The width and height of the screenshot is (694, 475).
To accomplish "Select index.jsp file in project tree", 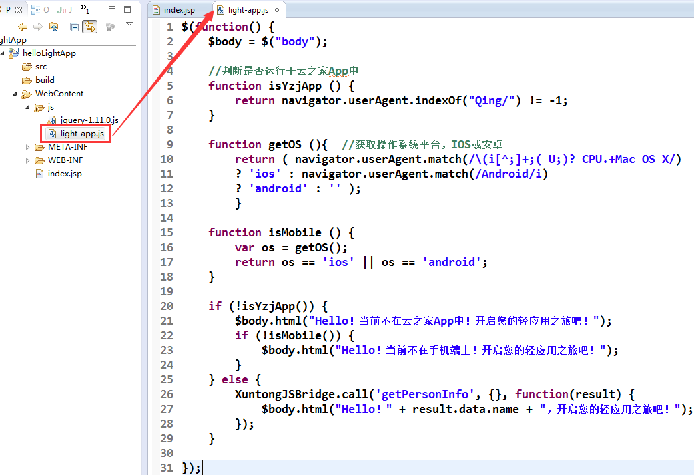I will 64,174.
